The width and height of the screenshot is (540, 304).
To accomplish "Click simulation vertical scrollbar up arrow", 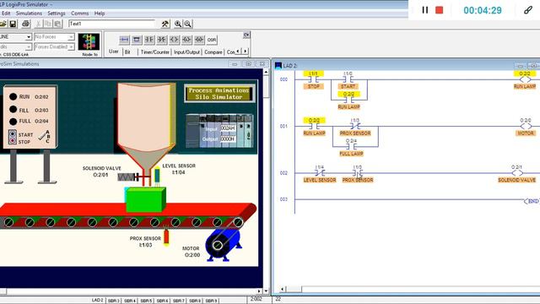I will [x=266, y=72].
